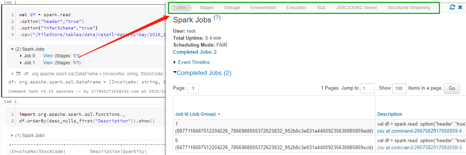Open the Spark Jobs help question mark
466x155 pixels.
(217, 18)
